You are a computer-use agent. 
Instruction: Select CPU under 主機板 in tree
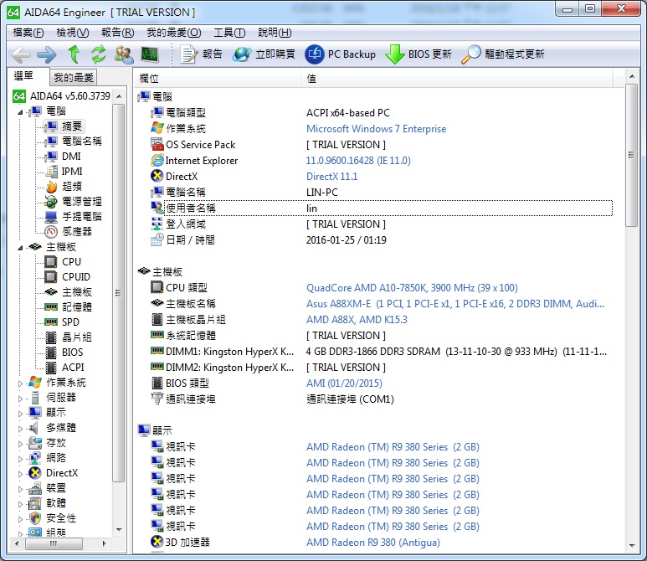pyautogui.click(x=71, y=262)
